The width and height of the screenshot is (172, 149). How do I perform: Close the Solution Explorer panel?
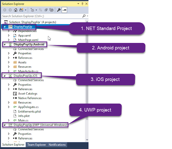point(87,4)
